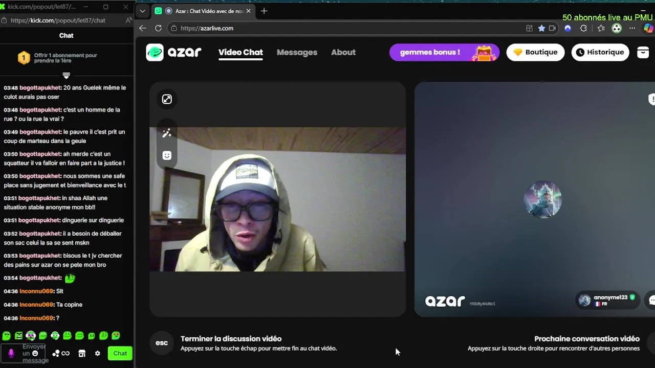Open the Boutique shop
655x368 pixels.
pos(535,52)
